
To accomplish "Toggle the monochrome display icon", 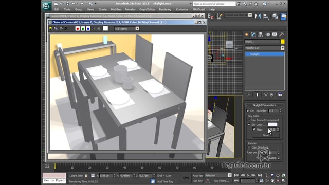I will (98, 29).
